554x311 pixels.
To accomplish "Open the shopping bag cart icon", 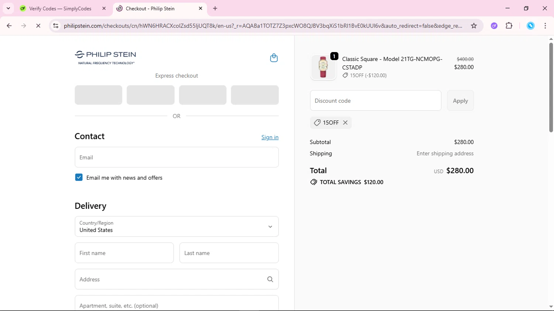I will (x=274, y=58).
